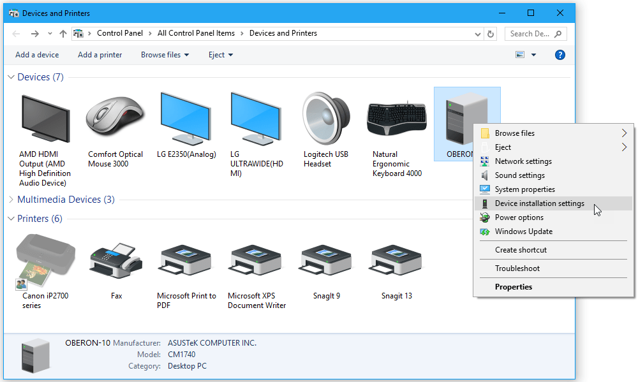Click the ASUSTeK COMPUTER INC. manufacturer text

pyautogui.click(x=212, y=343)
